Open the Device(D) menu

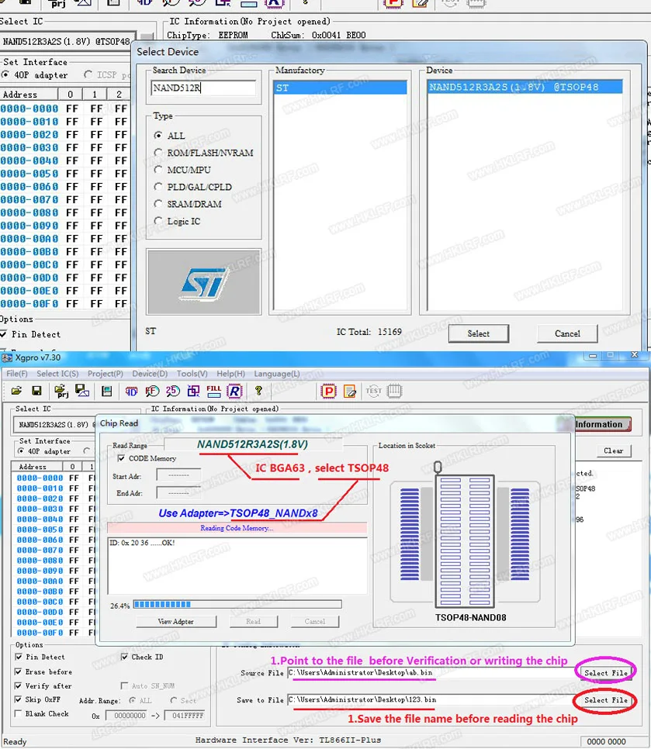[150, 374]
